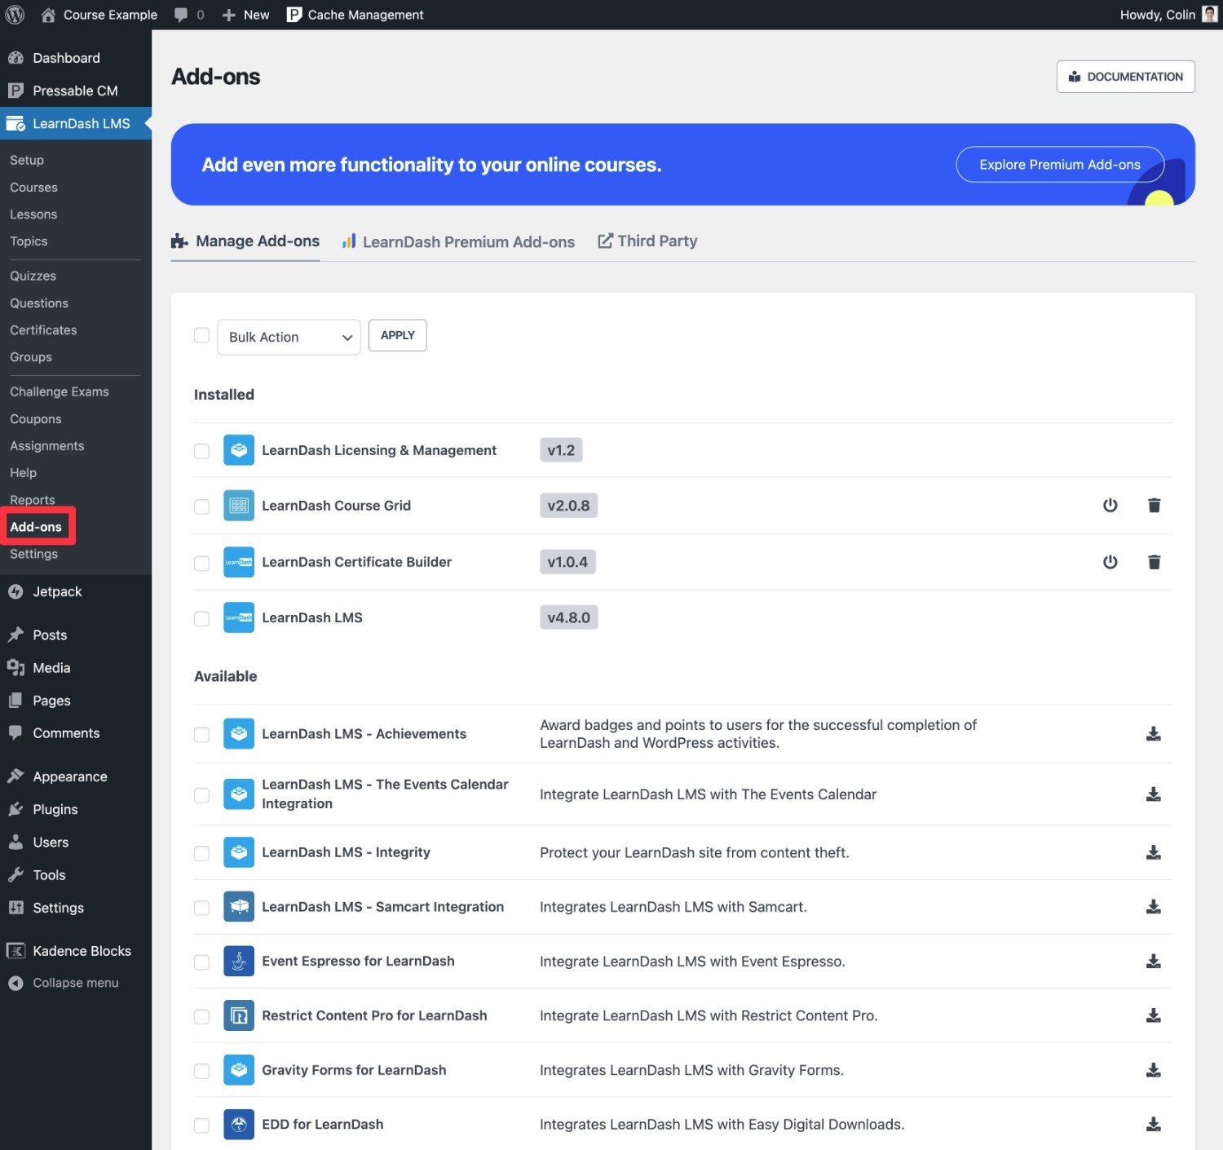Click the LearnDash LMS - Achievements title

point(364,734)
